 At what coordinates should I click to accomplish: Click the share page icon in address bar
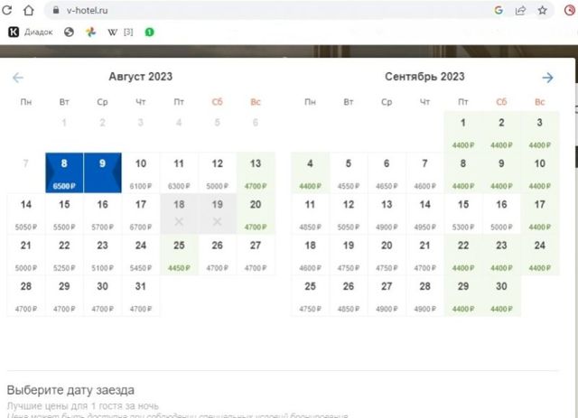pos(521,11)
